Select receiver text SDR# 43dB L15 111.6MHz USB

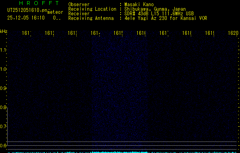click(159, 14)
